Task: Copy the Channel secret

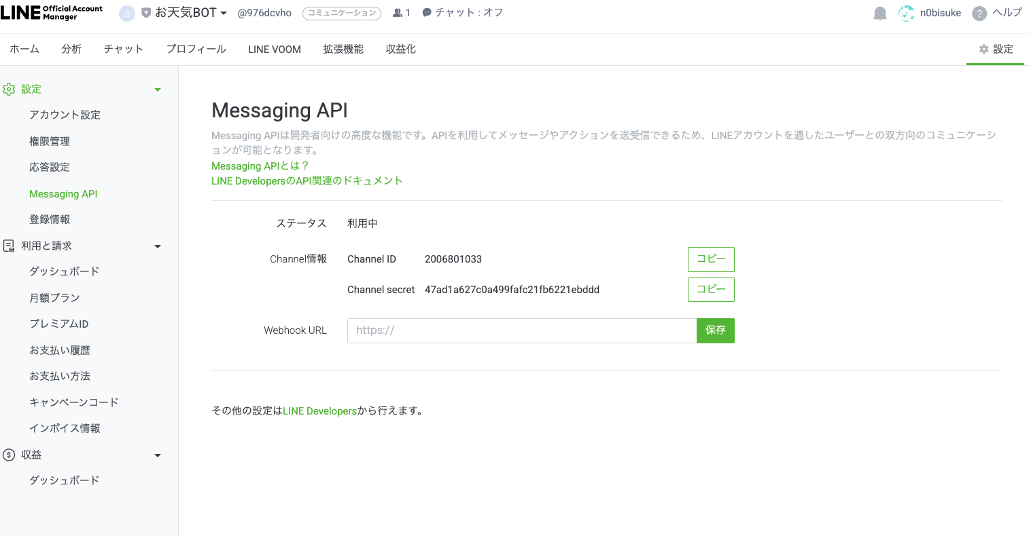Action: [x=711, y=289]
